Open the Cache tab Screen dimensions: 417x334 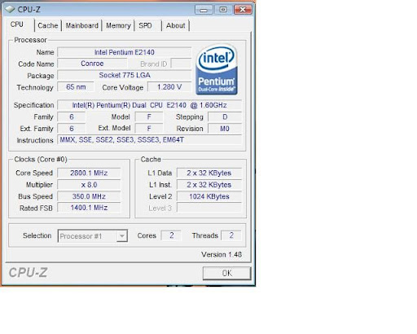coord(48,25)
